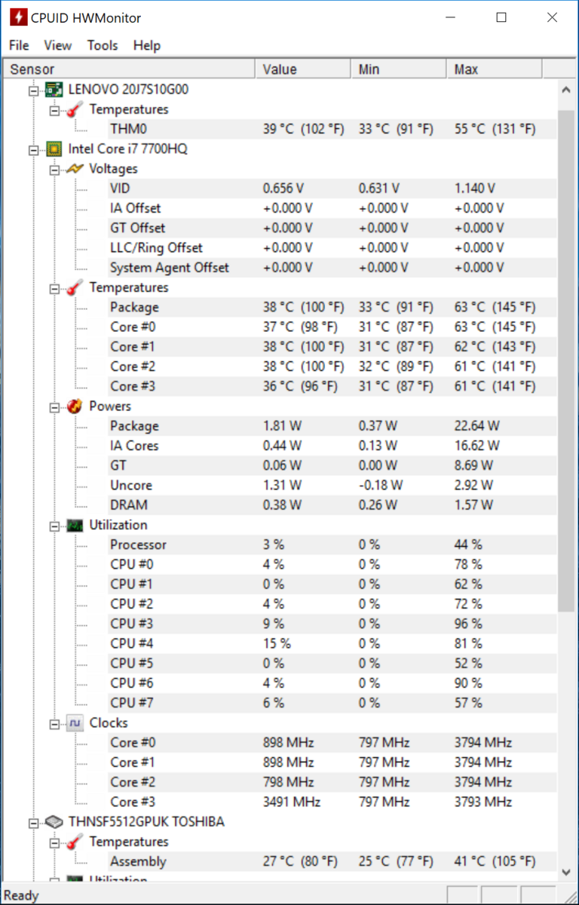
Task: Click the Powers flame icon
Action: click(x=75, y=406)
